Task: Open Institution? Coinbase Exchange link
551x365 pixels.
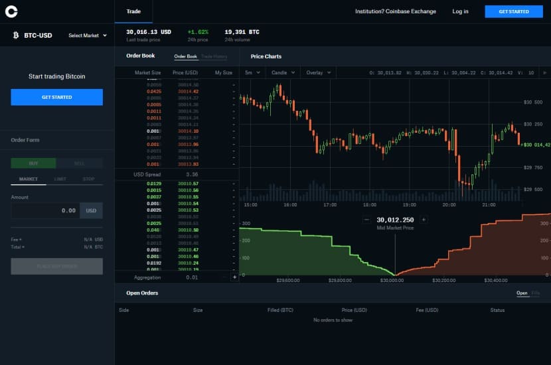Action: point(396,11)
